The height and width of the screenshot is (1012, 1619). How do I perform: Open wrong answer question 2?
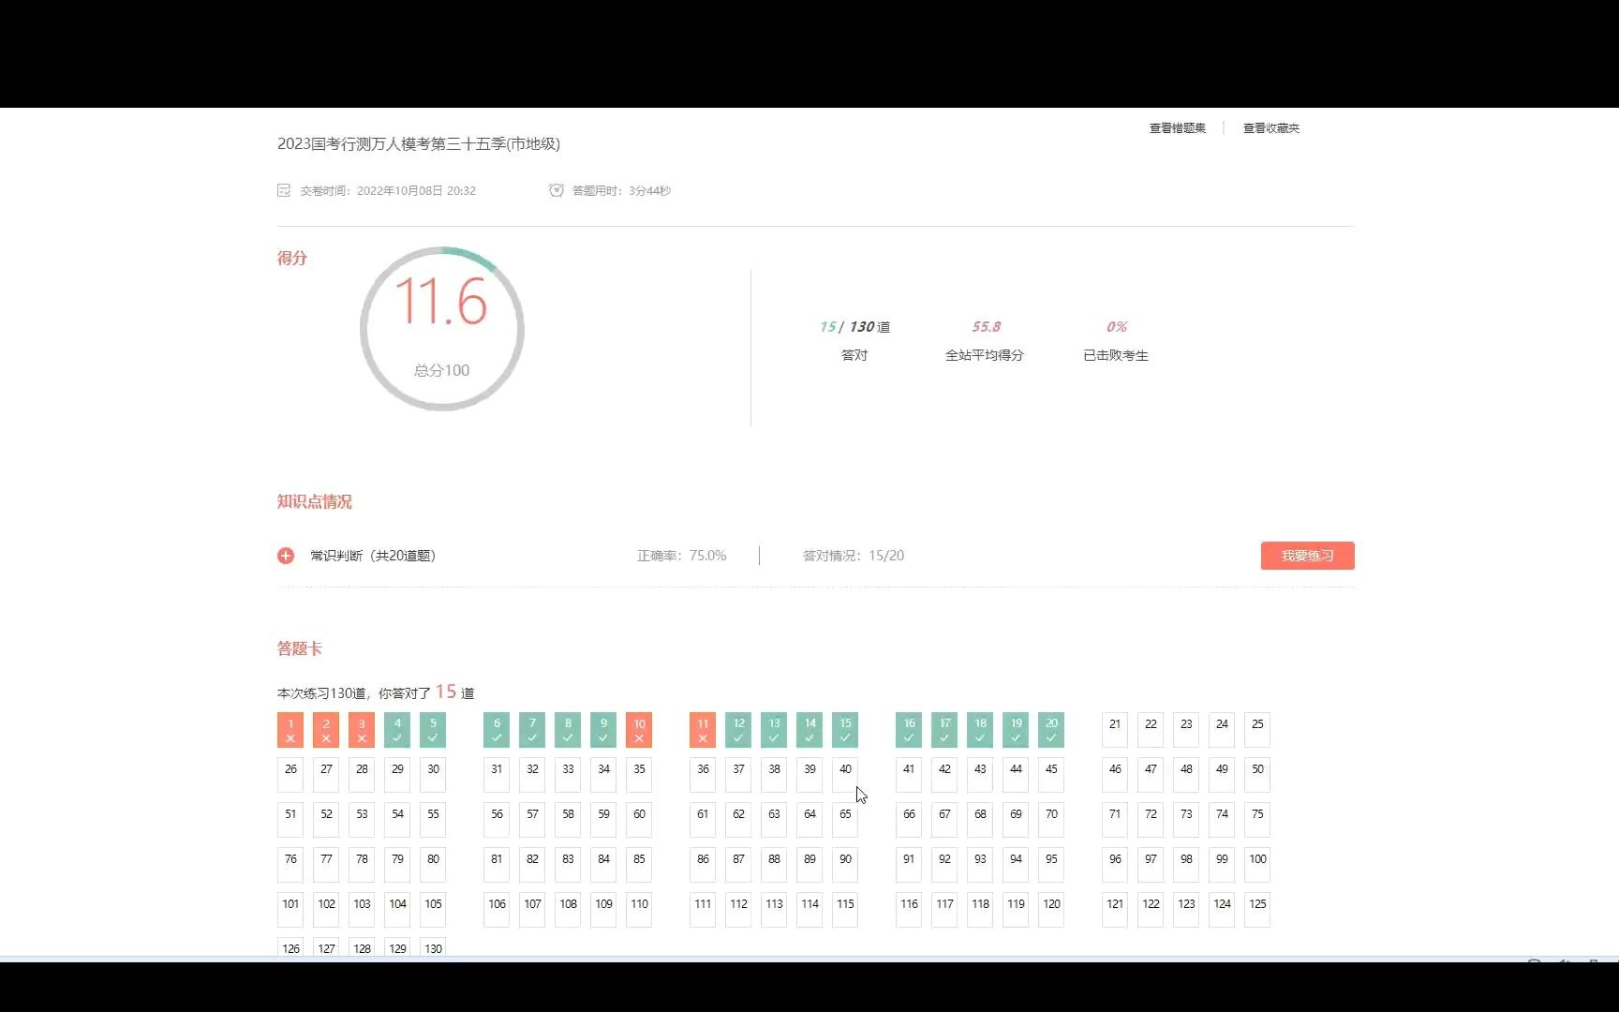326,730
